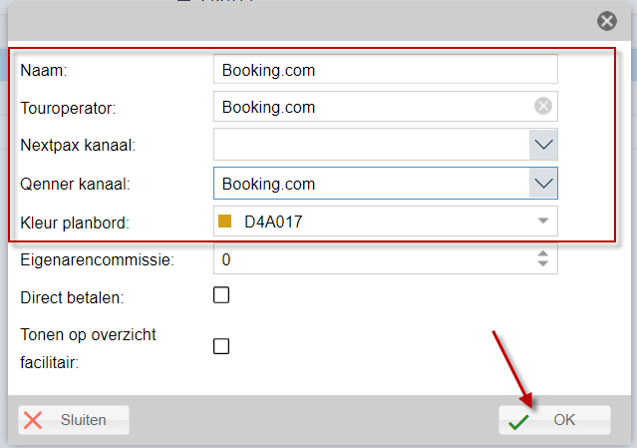Viewport: 637px width, 448px height.
Task: Click the red cross icon on Sluiten
Action: tap(33, 420)
